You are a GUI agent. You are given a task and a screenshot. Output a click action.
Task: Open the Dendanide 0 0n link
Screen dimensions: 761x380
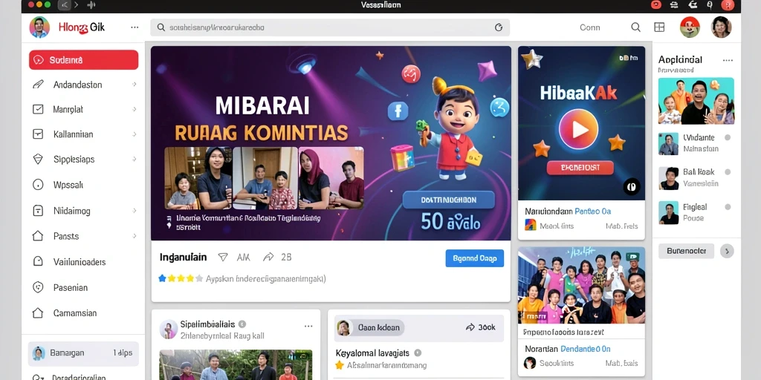586,349
